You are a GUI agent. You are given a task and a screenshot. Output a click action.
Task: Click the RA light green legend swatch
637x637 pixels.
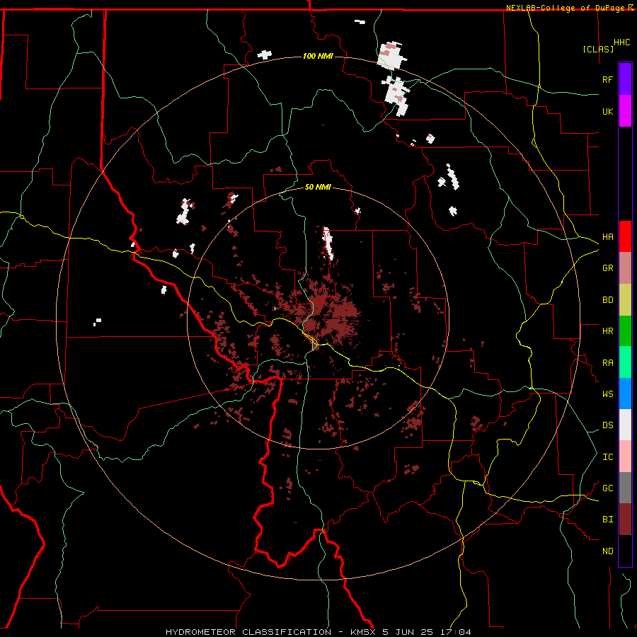(625, 362)
